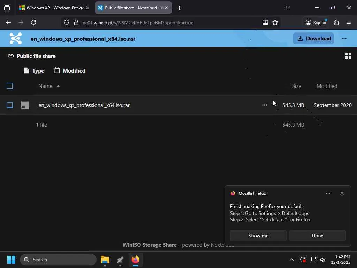
Task: Click the taskbar Search box
Action: coord(58,260)
